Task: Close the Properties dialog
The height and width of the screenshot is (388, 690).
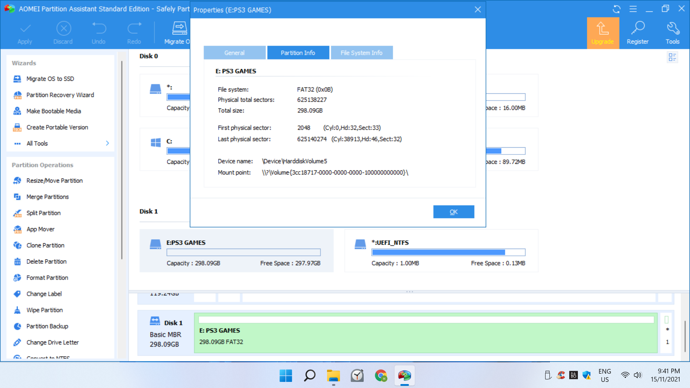Action: tap(478, 10)
